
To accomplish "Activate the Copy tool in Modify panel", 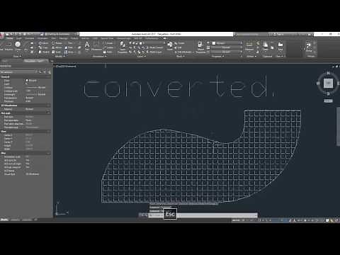I will tap(43, 47).
